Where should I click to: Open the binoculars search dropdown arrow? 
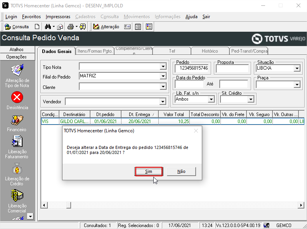tap(54, 27)
